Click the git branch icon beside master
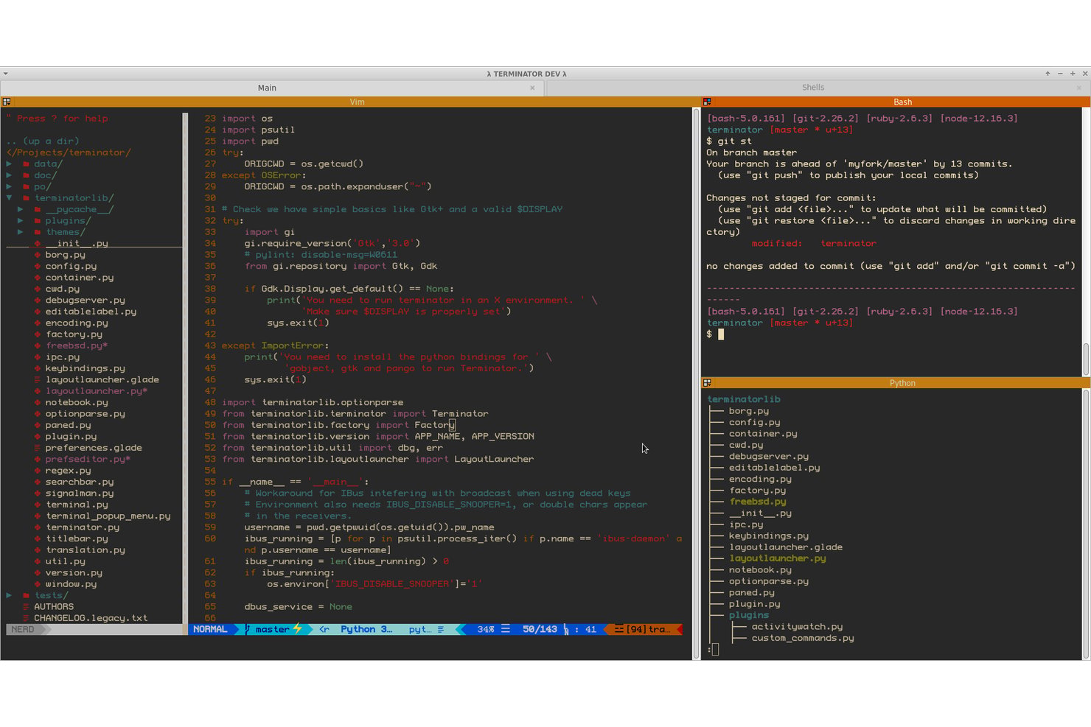Viewport: 1091px width, 727px height. [248, 629]
